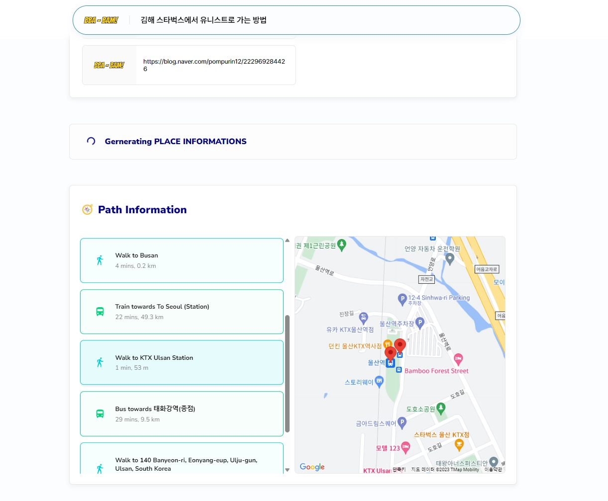
Task: Click the walking icon in Walk to KTX Ulsan Station step
Action: click(x=100, y=362)
